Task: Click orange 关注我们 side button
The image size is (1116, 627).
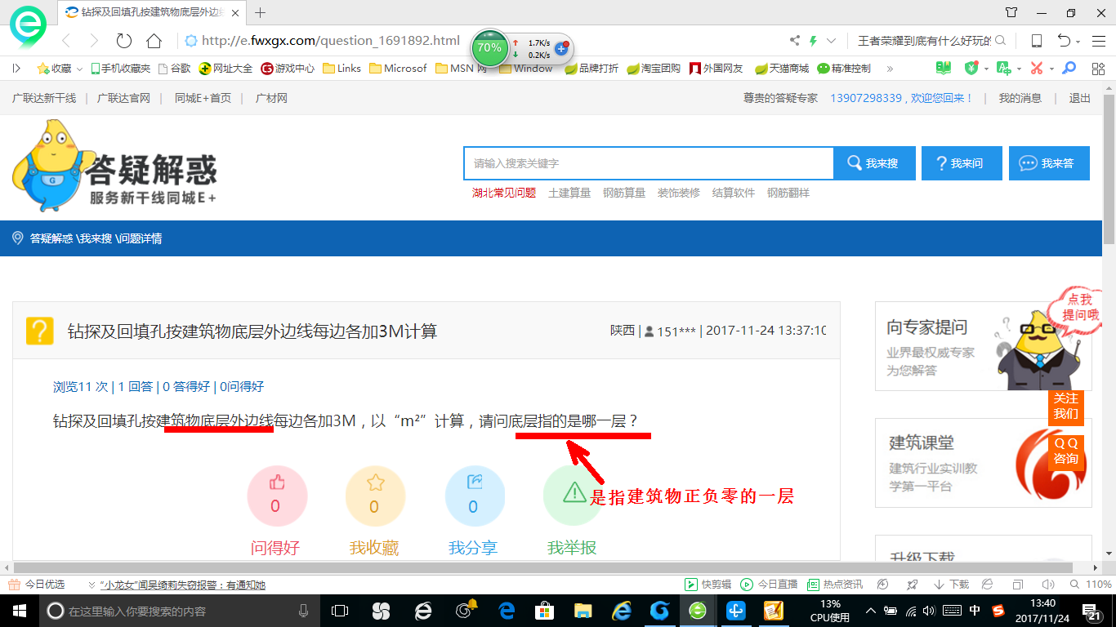Action: [x=1065, y=406]
